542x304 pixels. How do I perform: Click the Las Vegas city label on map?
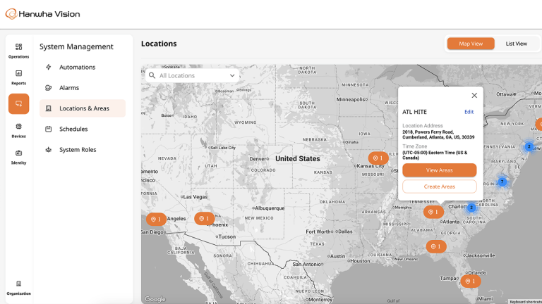pos(195,197)
